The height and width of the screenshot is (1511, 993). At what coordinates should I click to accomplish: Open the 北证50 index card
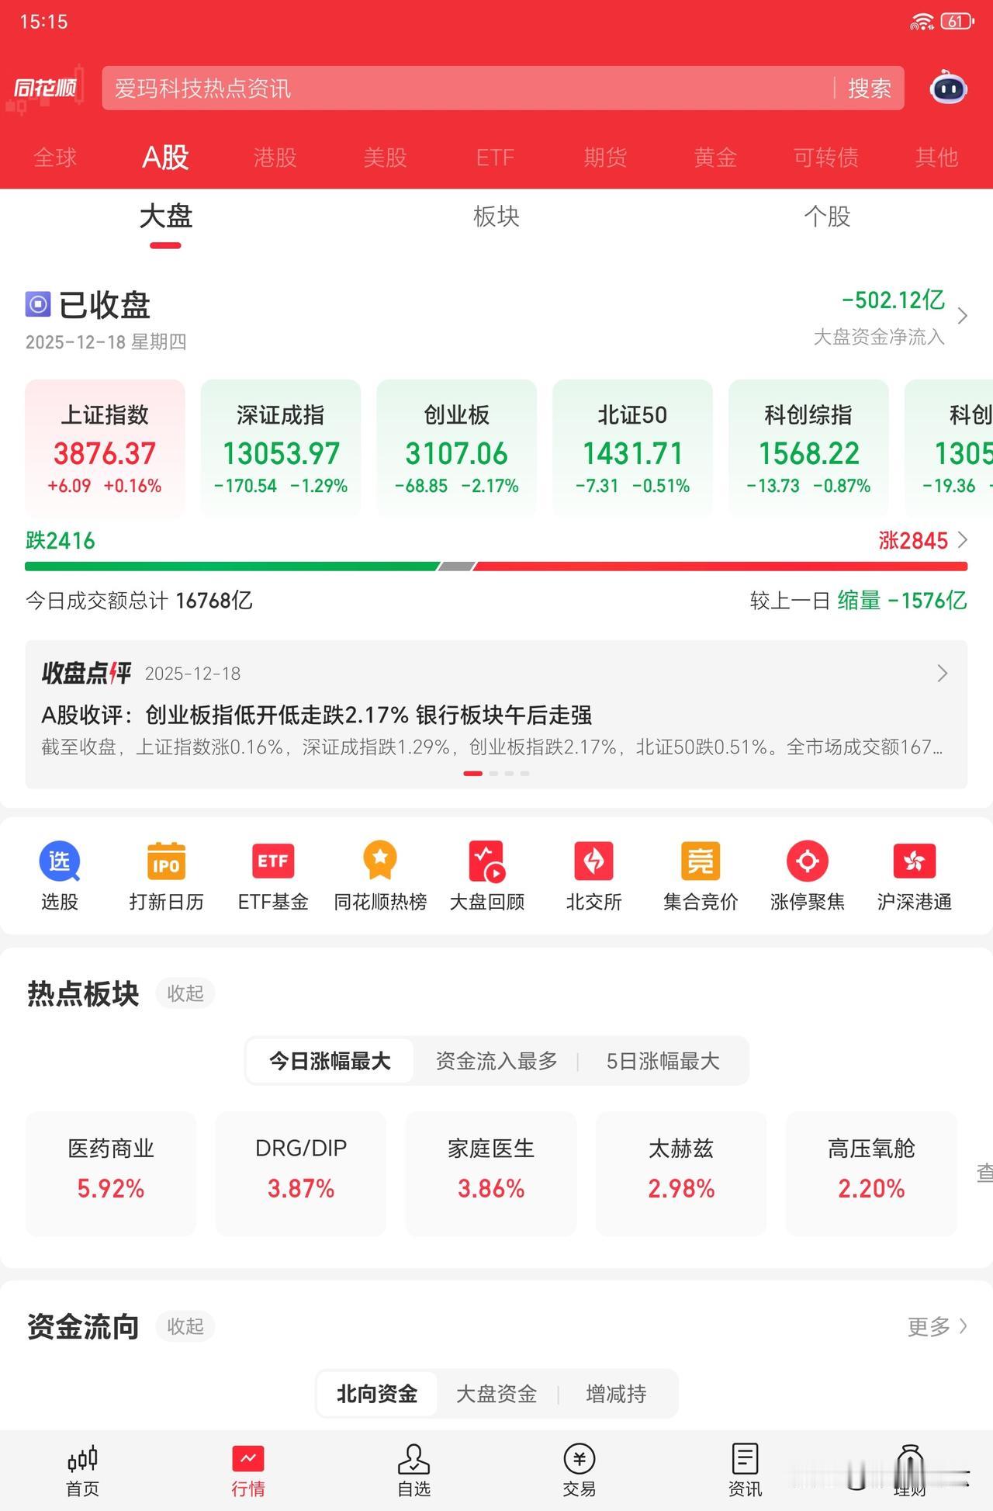point(632,448)
